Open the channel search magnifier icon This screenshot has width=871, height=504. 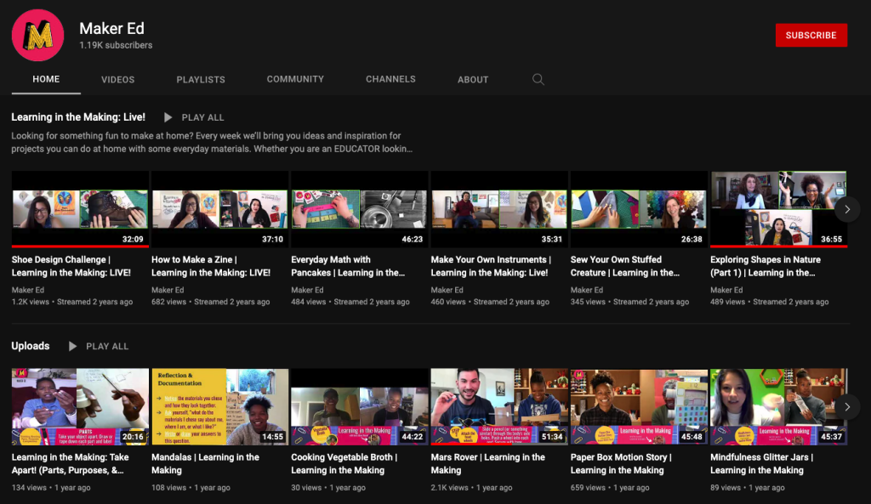point(538,79)
